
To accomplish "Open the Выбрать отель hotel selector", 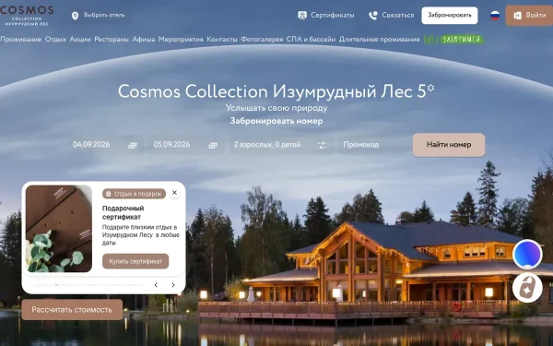I will [x=99, y=16].
